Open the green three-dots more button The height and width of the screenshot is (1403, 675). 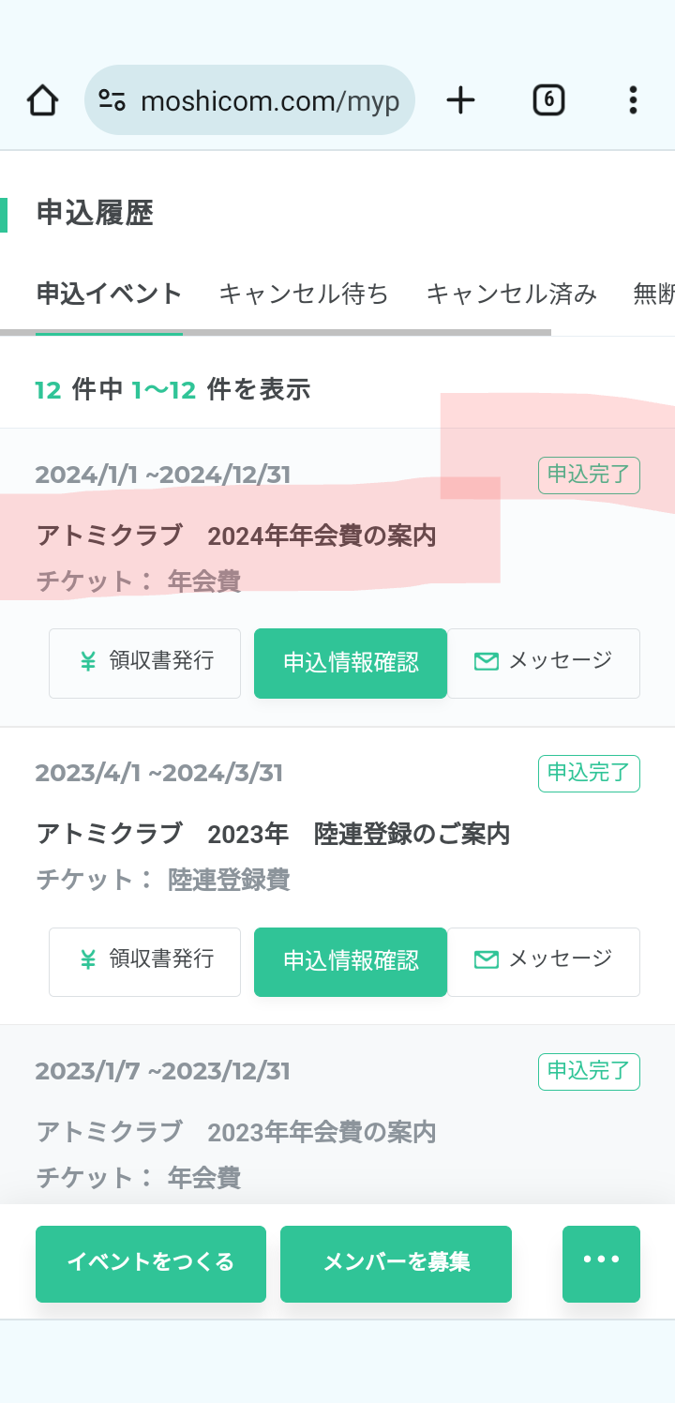[601, 1263]
